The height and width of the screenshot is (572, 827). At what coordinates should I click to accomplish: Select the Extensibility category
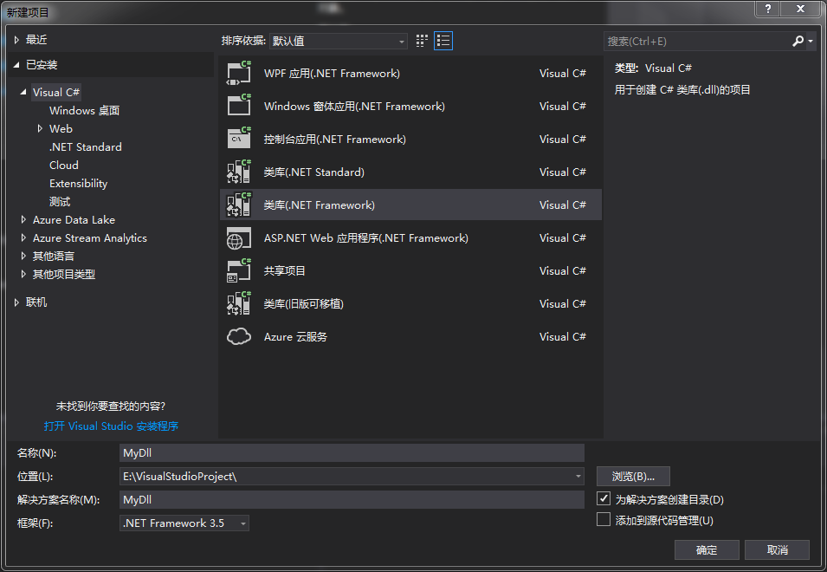point(78,183)
